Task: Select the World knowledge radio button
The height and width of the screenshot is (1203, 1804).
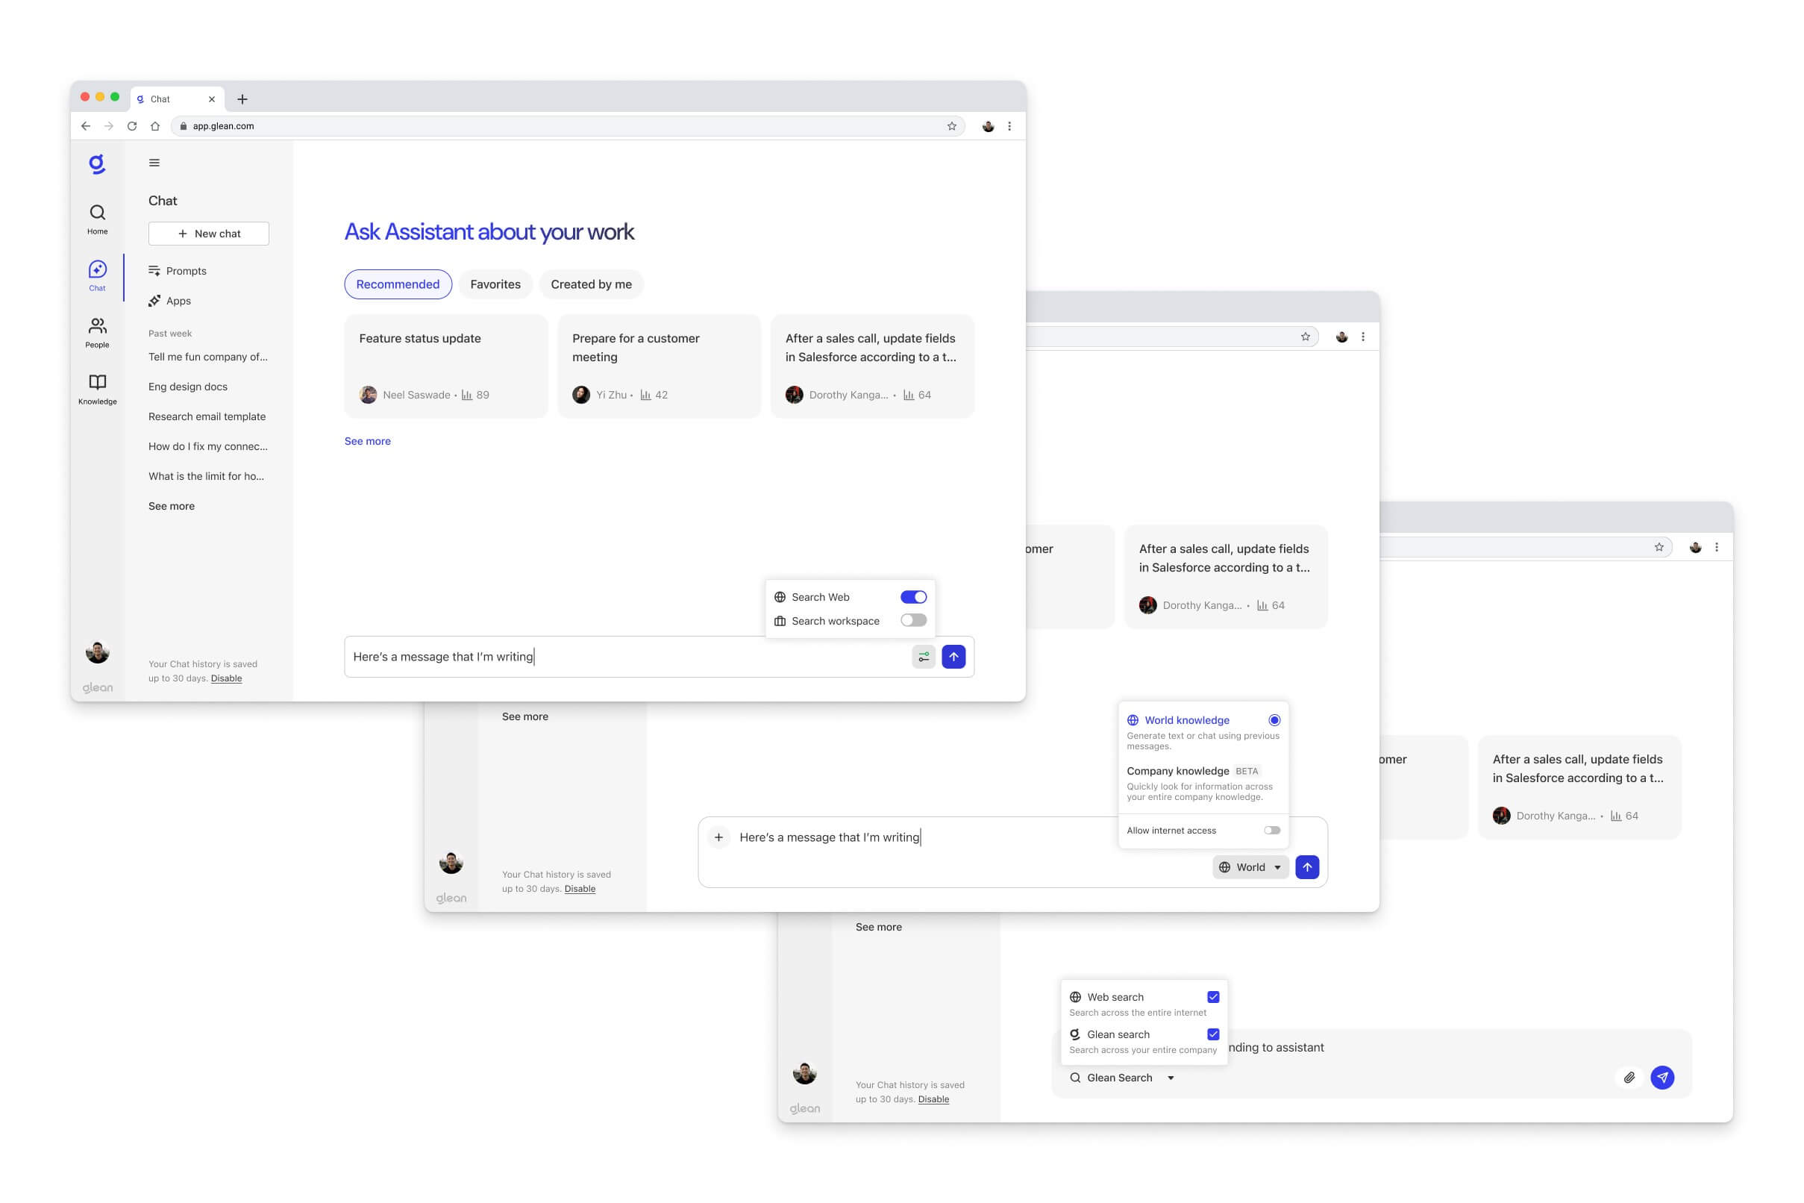Action: tap(1274, 719)
